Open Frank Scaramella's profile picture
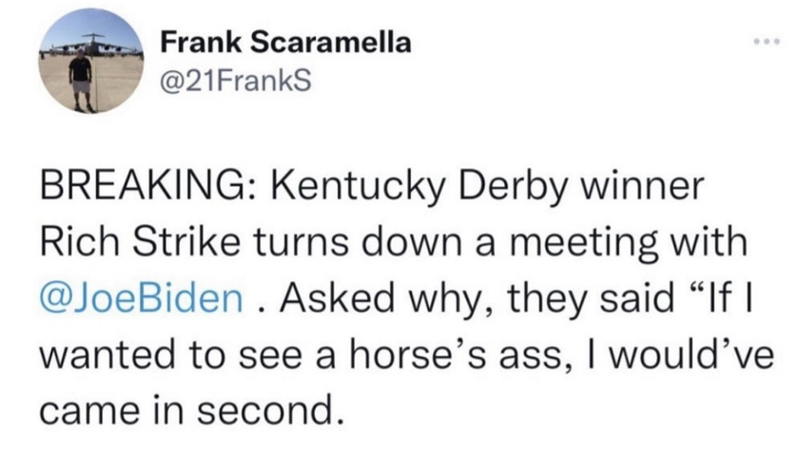Viewport: 799px width, 463px height. pyautogui.click(x=91, y=62)
